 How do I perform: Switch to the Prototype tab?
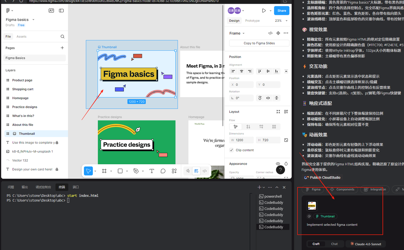point(252,20)
